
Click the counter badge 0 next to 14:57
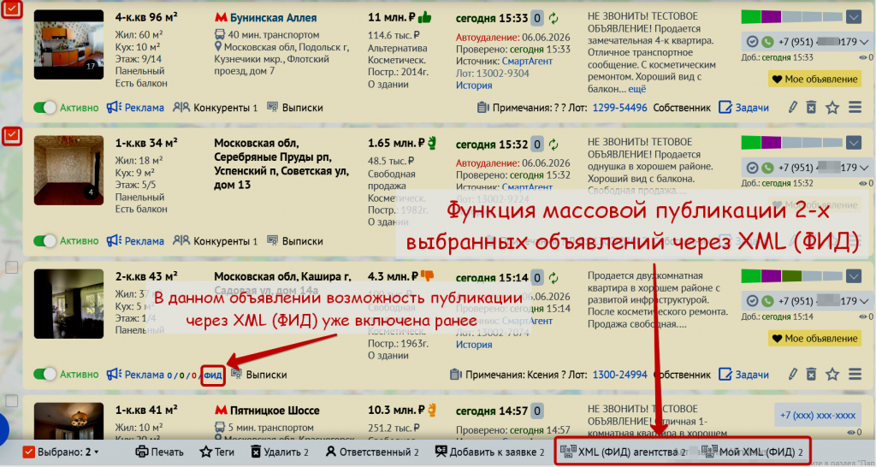(537, 411)
